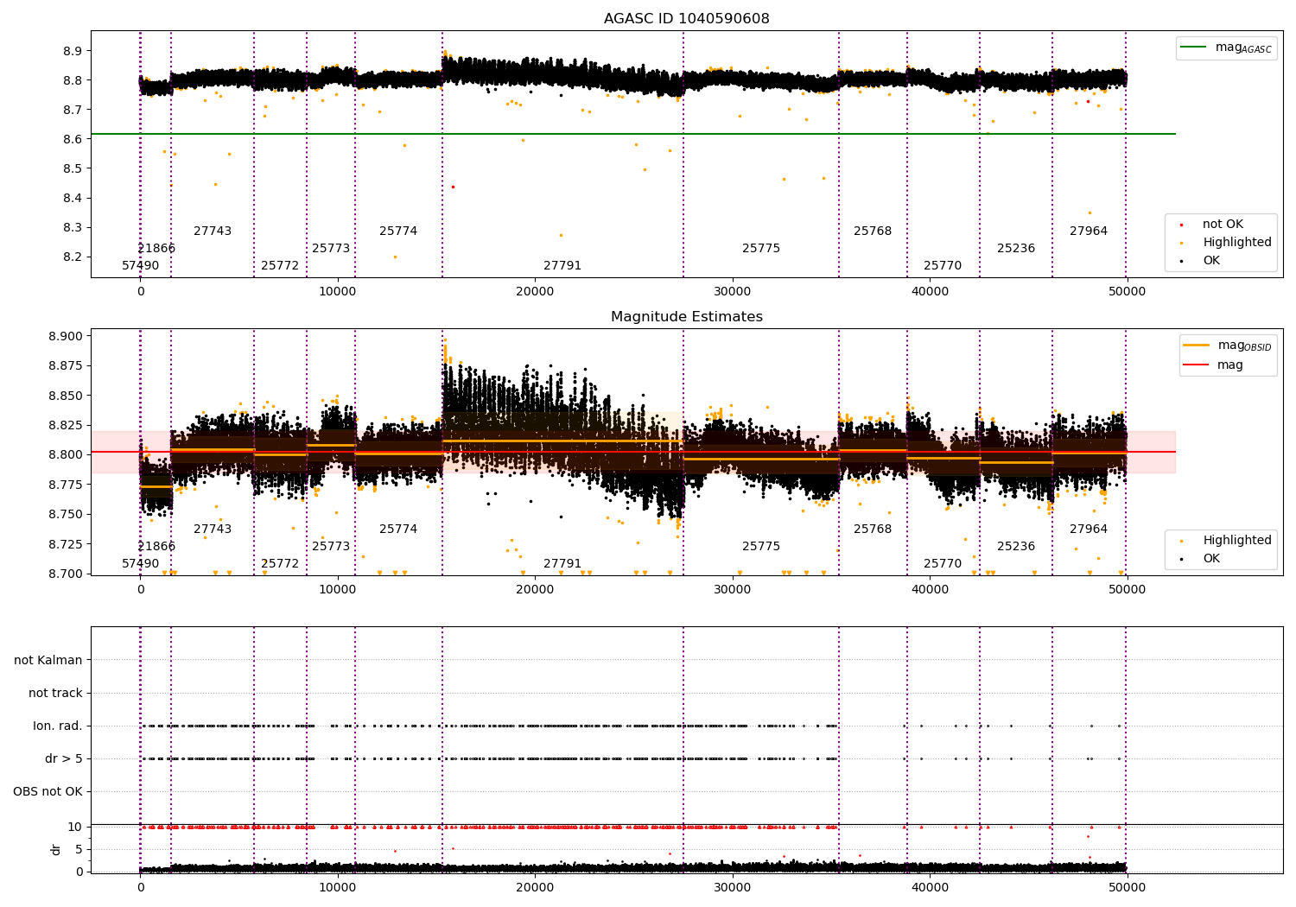The height and width of the screenshot is (907, 1296).
Task: Click the 30000 x-tick under the middle plot
Action: (x=733, y=590)
